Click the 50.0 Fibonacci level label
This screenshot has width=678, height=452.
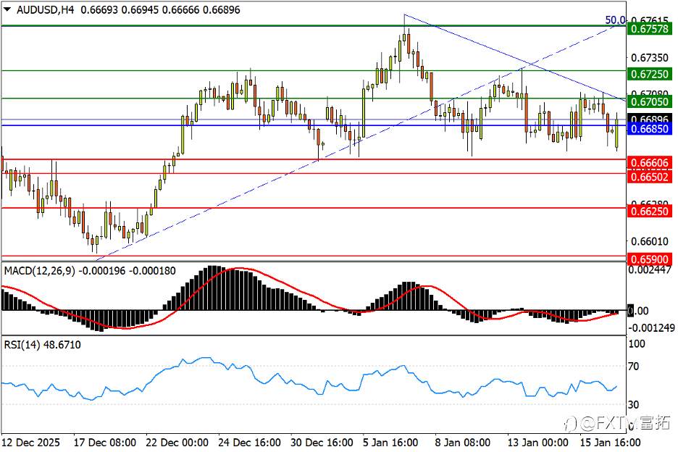(615, 20)
